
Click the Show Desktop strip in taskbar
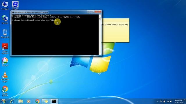coord(185,101)
